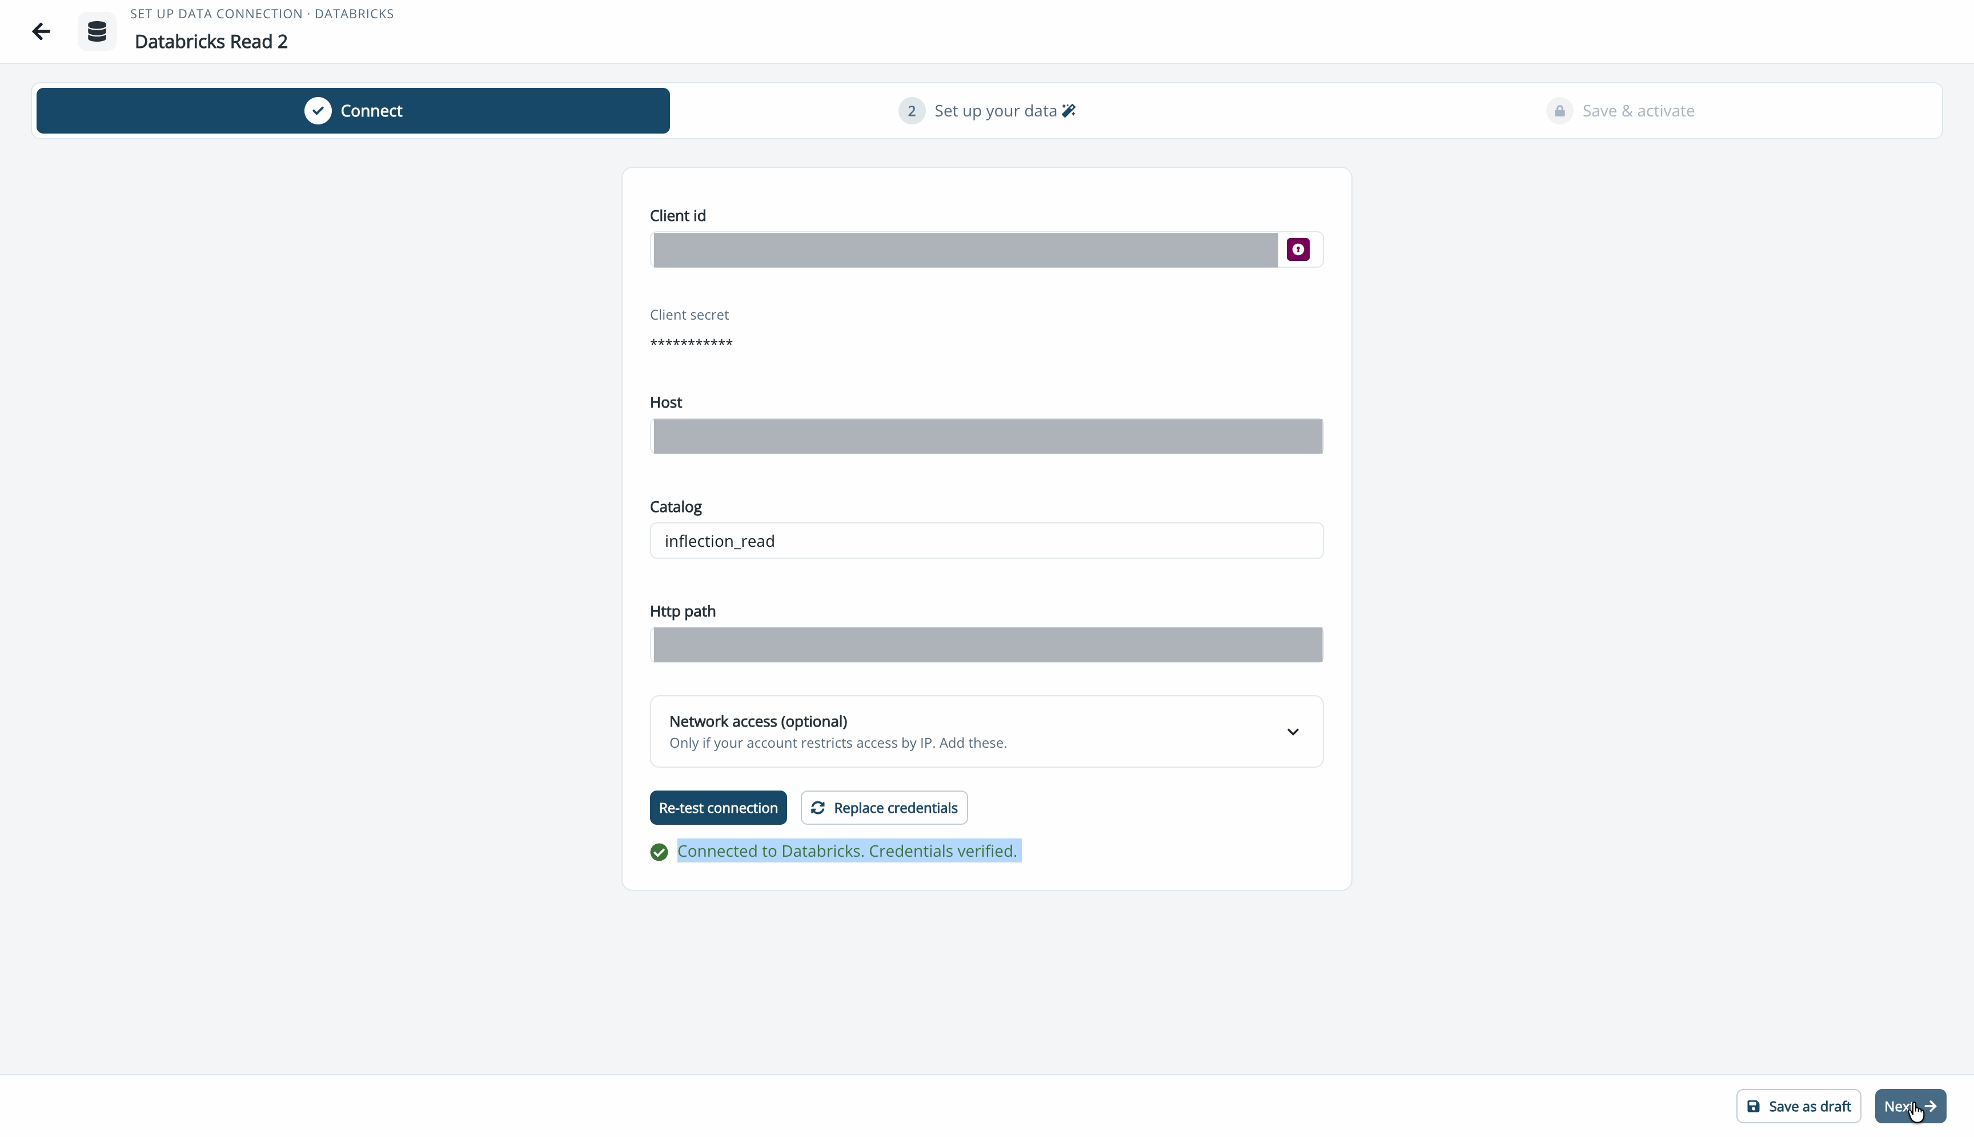Click the step number 2 badge
The height and width of the screenshot is (1137, 1974).
pyautogui.click(x=911, y=111)
